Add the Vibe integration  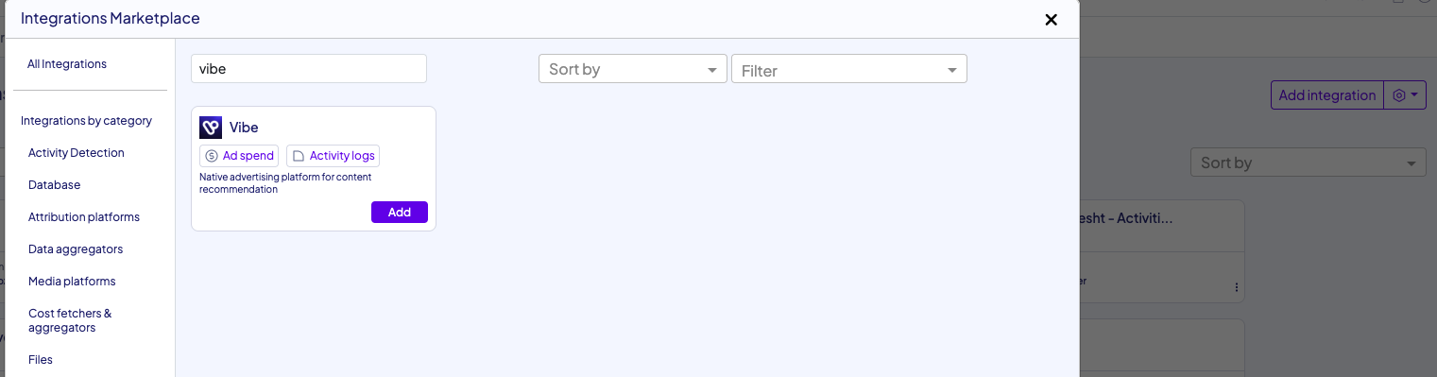(400, 213)
